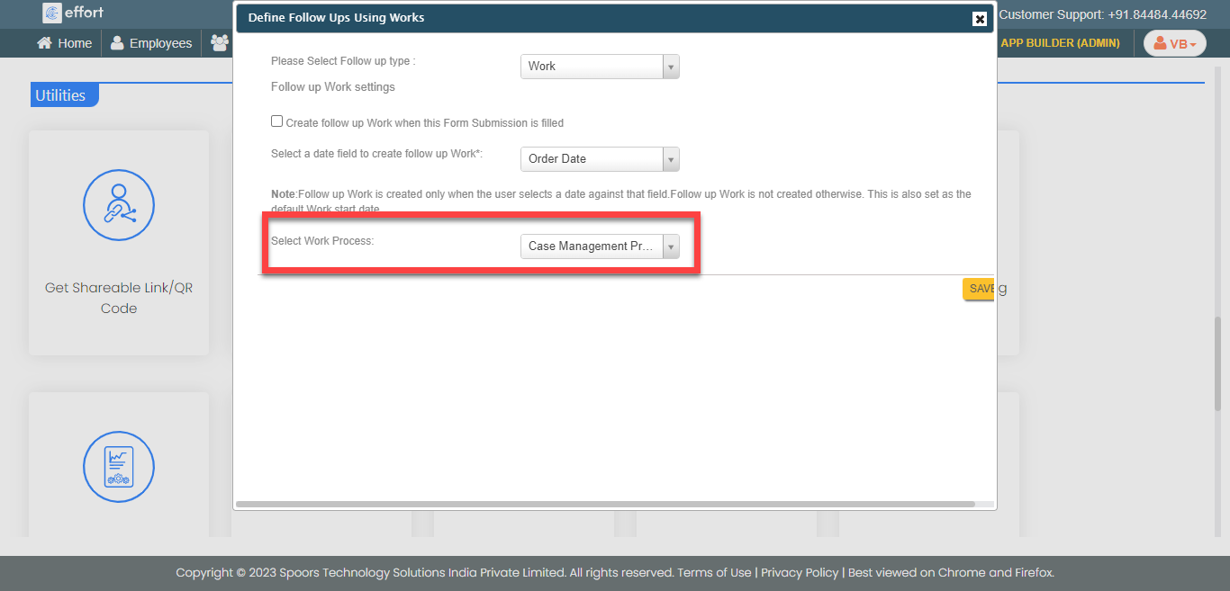Open APP BUILDER (ADMIN) link

coord(1060,43)
